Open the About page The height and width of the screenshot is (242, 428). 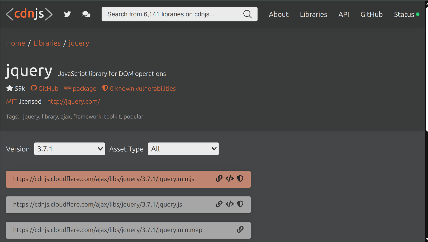(x=279, y=14)
